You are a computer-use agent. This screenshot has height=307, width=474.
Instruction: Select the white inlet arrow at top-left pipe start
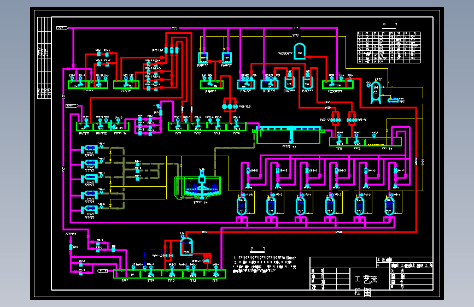click(x=62, y=28)
